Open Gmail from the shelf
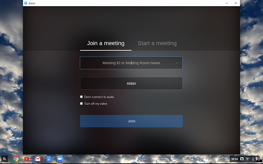 click(x=38, y=159)
